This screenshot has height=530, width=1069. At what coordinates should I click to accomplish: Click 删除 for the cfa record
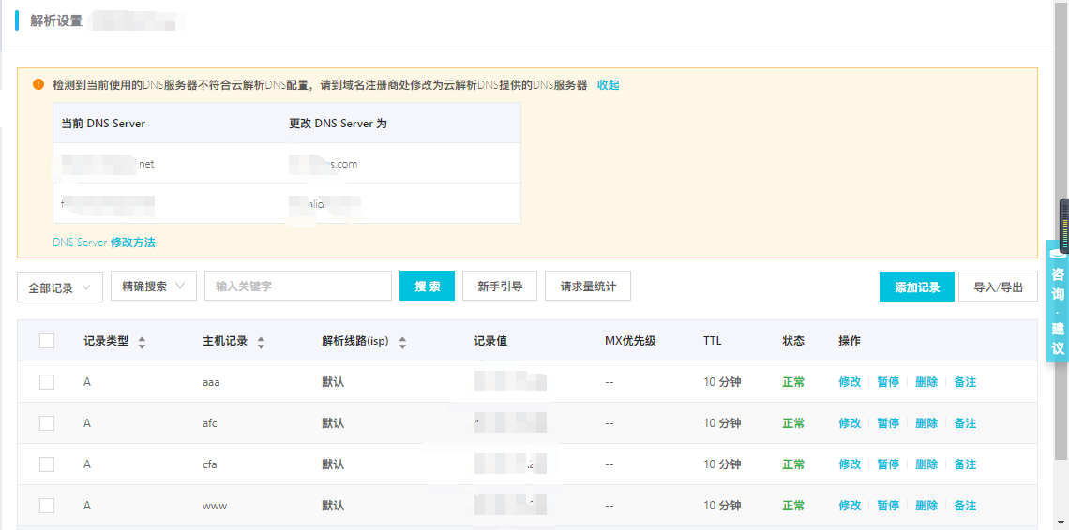tap(926, 464)
